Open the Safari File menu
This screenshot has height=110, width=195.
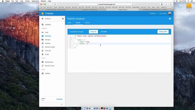(x=12, y=1)
